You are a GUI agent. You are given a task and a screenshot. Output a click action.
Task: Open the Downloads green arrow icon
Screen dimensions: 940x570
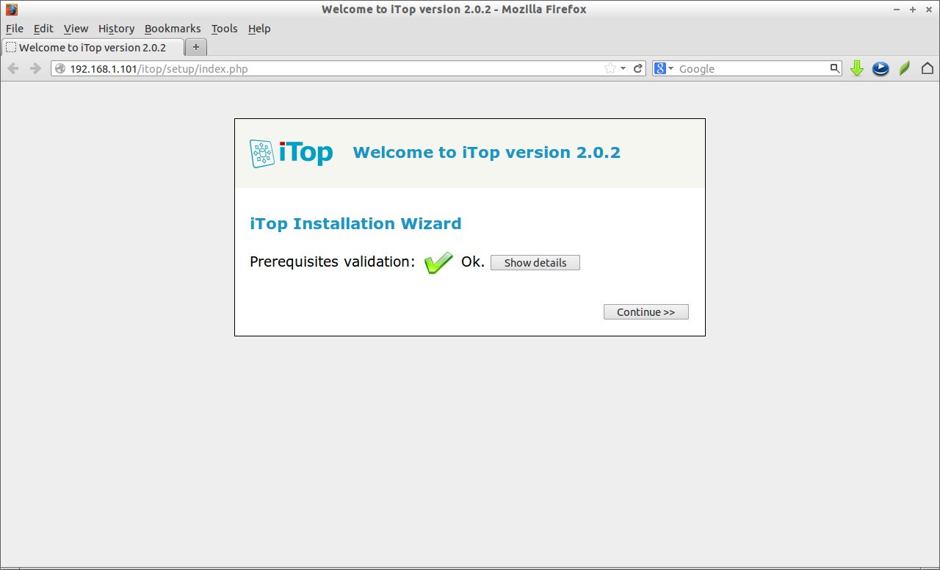coord(856,68)
